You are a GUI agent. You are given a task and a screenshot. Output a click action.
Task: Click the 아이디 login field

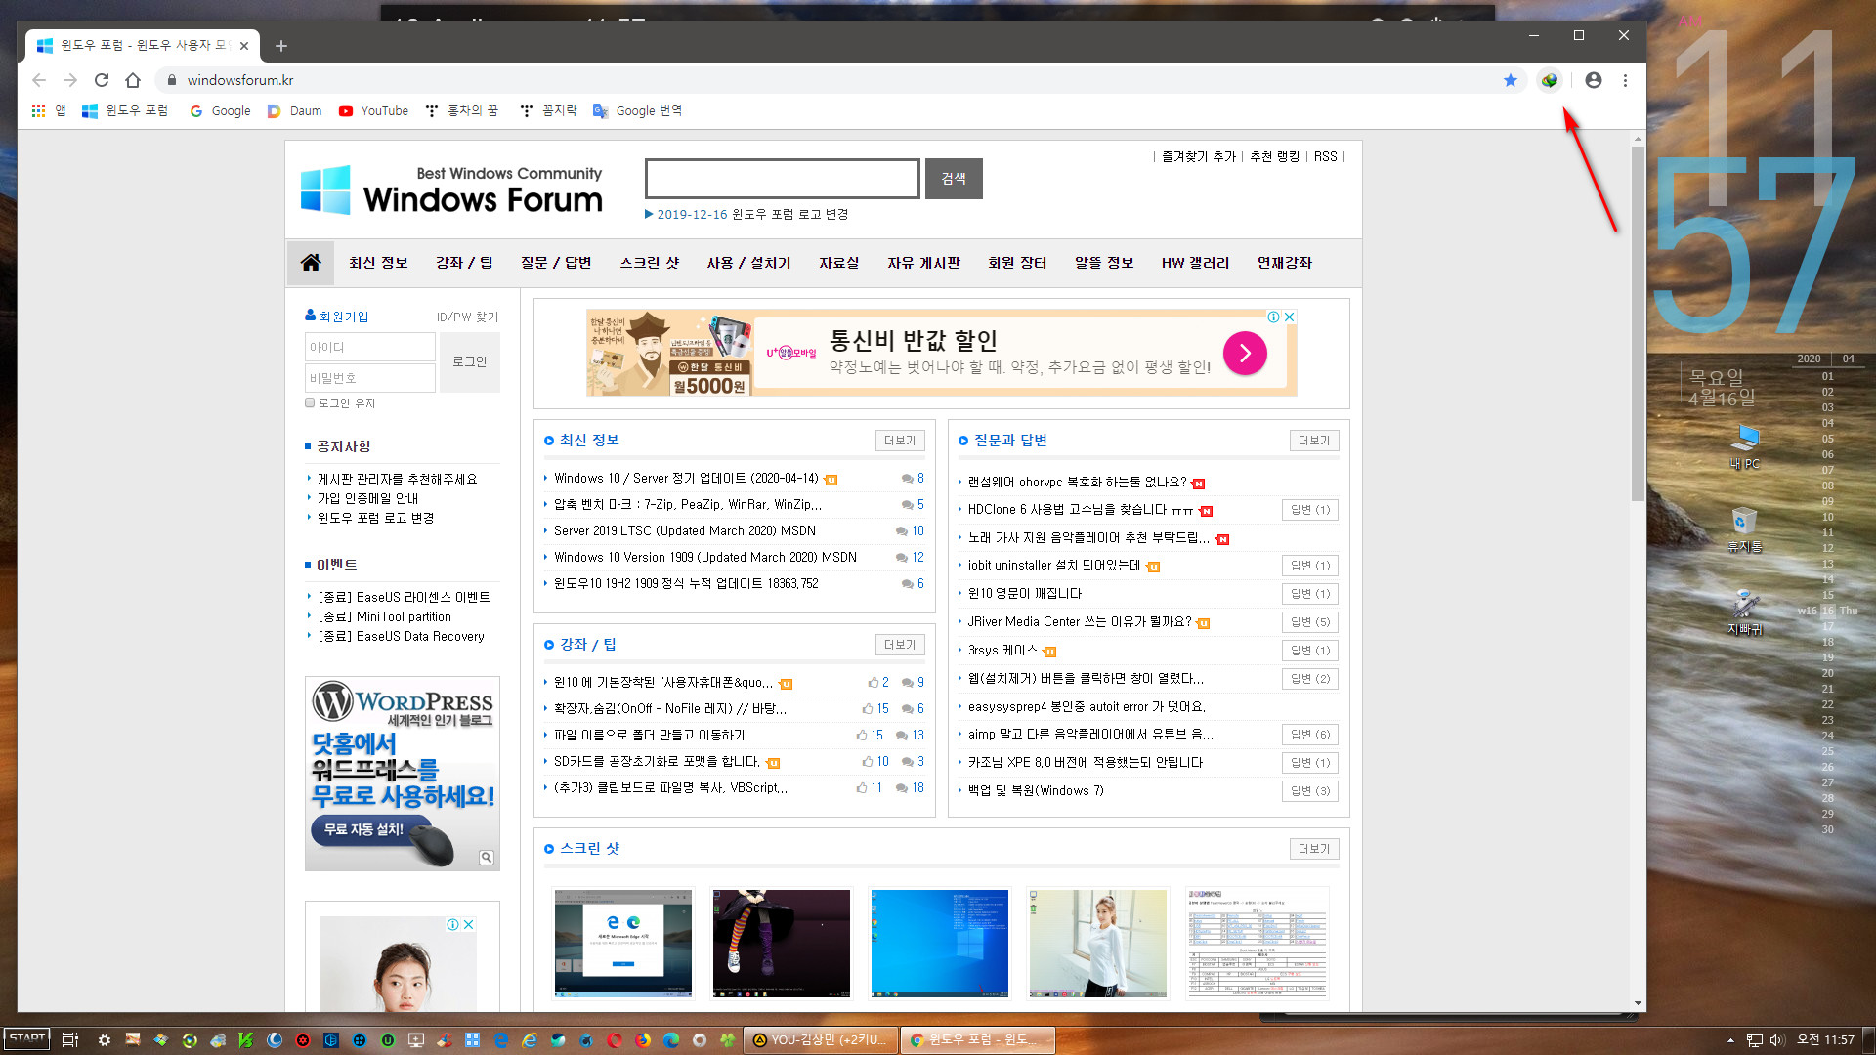click(x=369, y=347)
